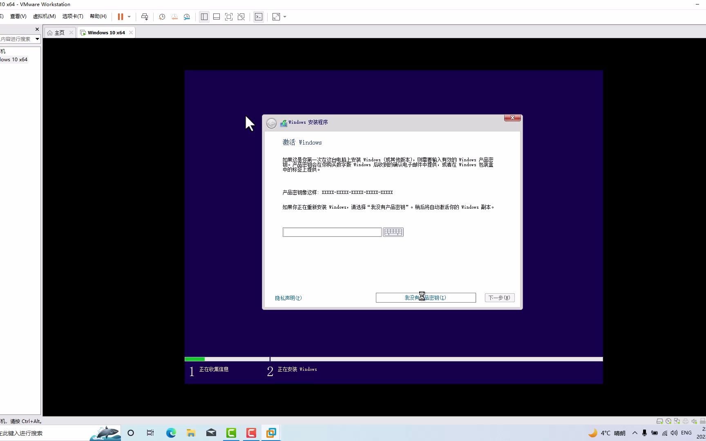Open the red C app on taskbar
Image resolution: width=706 pixels, height=441 pixels.
coord(251,433)
